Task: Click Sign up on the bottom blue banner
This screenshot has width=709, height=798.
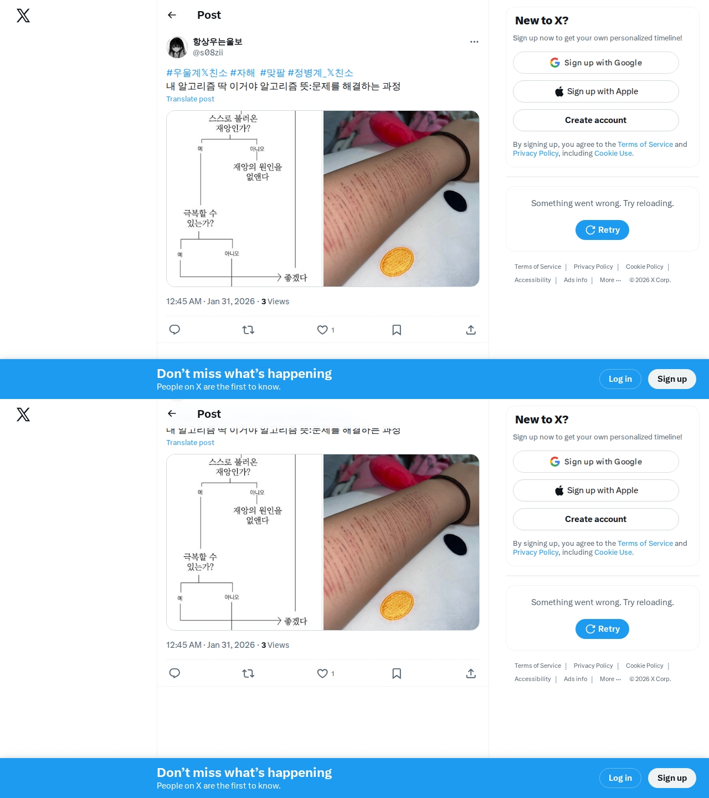Action: (x=672, y=778)
